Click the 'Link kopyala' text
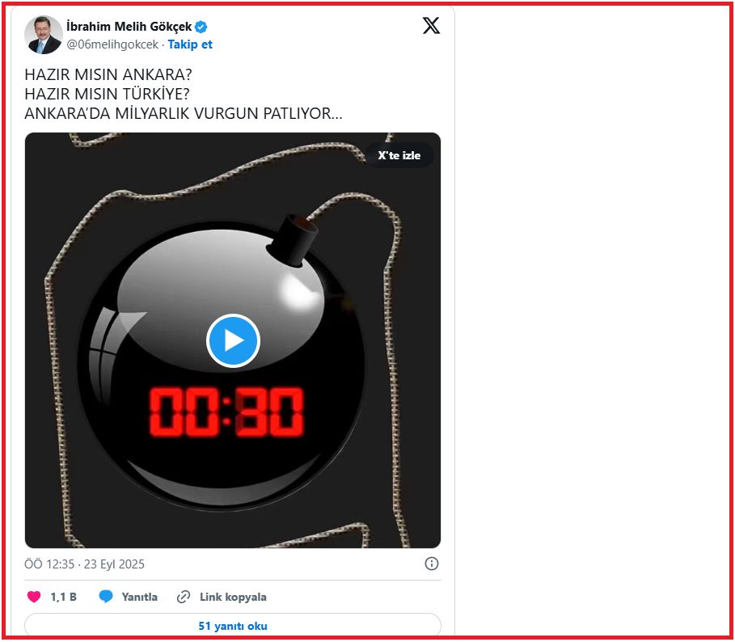 click(233, 597)
